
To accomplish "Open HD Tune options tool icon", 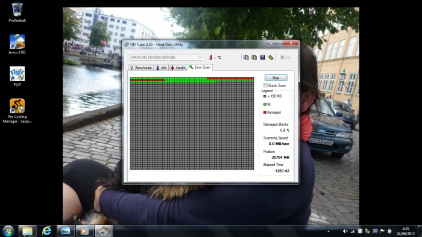I will pos(271,57).
